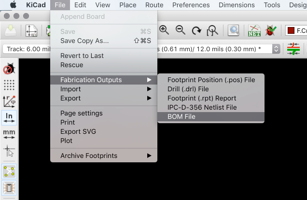Open the Apple menu
Viewport: 307px width, 200px height.
(x=13, y=5)
